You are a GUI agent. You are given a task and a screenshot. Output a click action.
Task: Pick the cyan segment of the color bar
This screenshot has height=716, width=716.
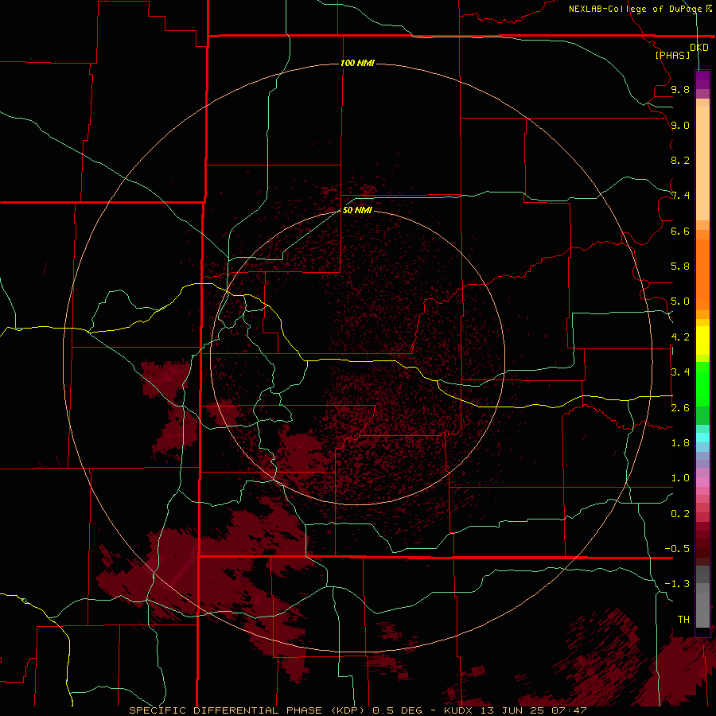point(702,438)
